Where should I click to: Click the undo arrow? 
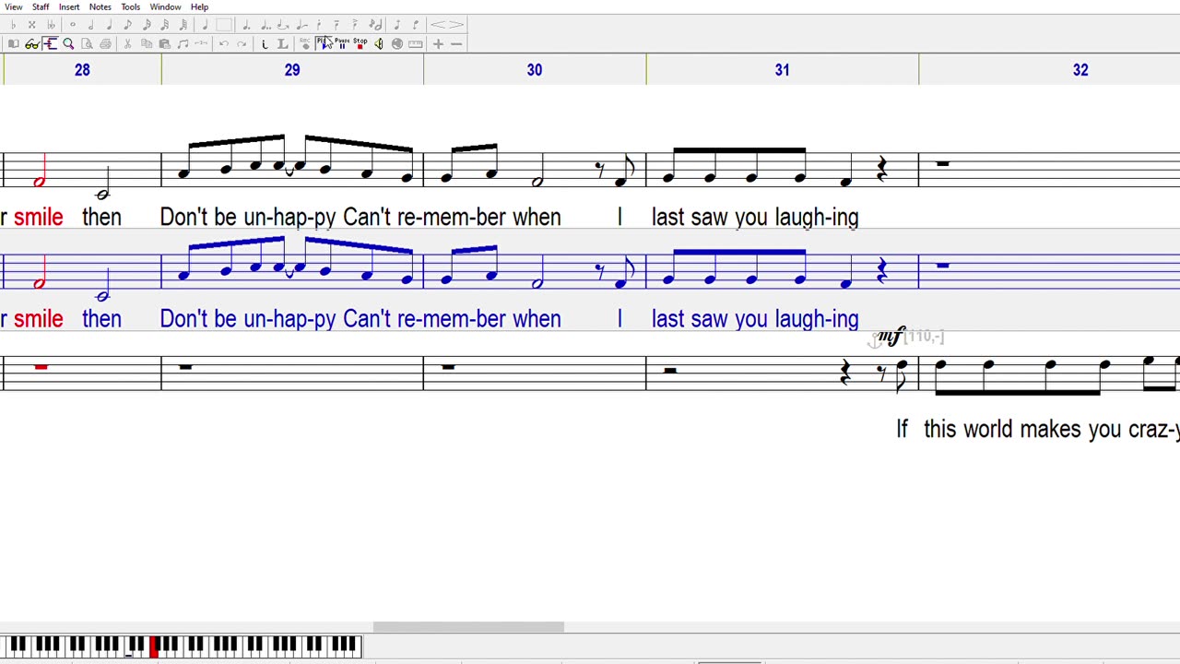[x=224, y=43]
